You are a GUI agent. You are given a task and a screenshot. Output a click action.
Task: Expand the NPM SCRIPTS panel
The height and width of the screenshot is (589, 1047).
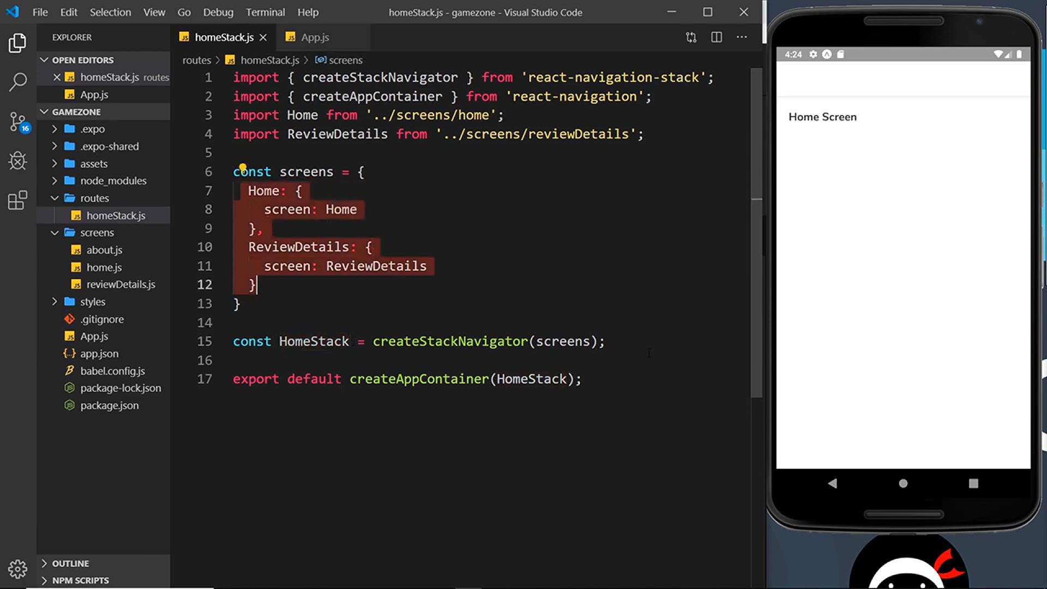[x=104, y=580]
